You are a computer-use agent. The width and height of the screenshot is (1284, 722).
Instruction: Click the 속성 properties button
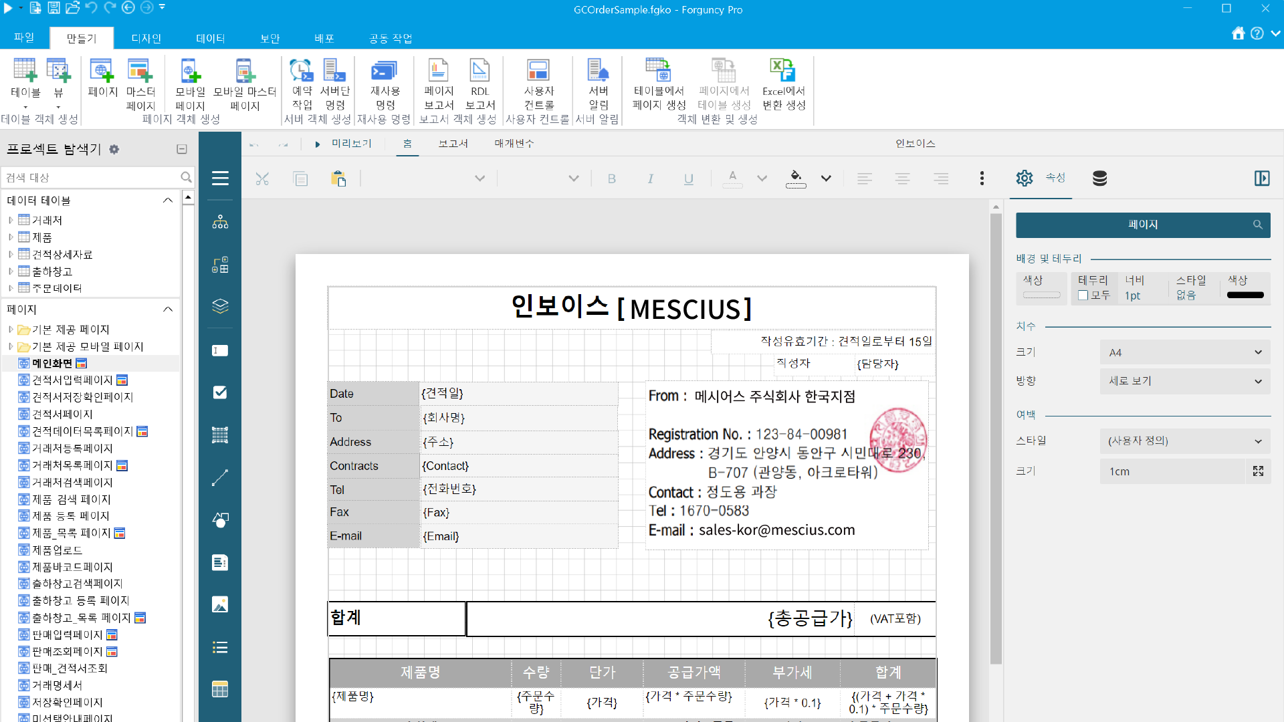pyautogui.click(x=1043, y=178)
